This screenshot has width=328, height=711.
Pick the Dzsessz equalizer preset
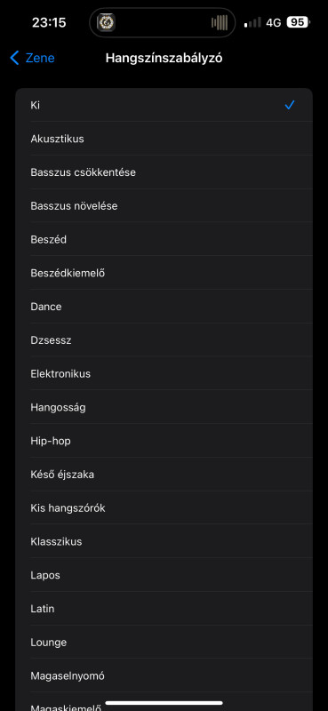[x=164, y=340]
